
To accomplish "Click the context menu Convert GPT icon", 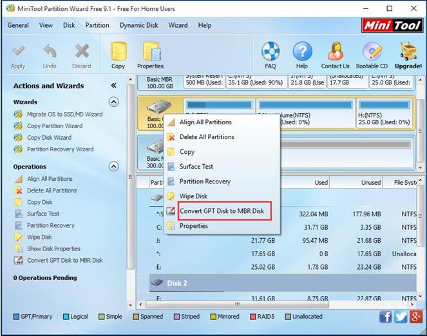I will (x=171, y=211).
